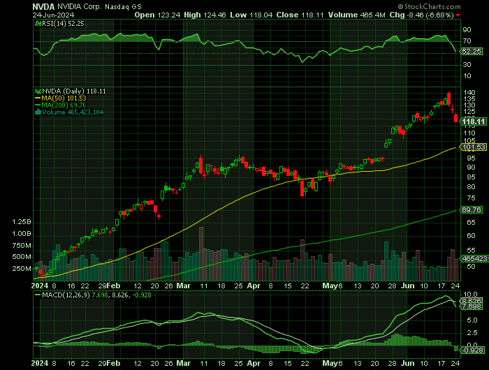Screen dimensions: 489x370
Task: Select the green MA(200) legend line swatch
Action: click(38, 105)
